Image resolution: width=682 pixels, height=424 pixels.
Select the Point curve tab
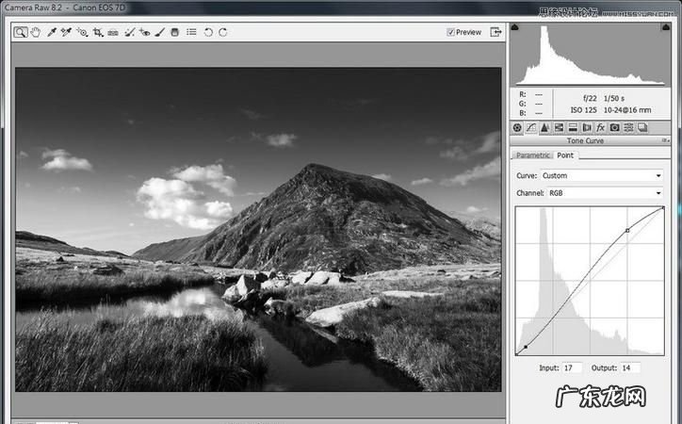565,155
